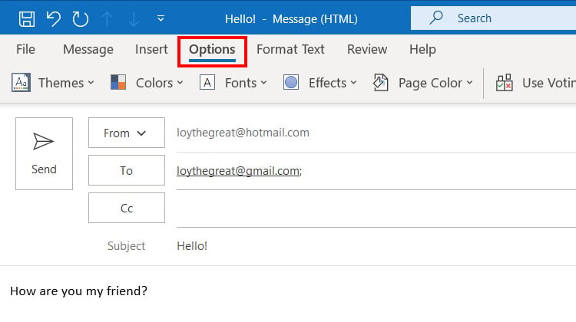Viewport: 576px width, 322px height.
Task: Click the Effects circle icon
Action: tap(291, 83)
